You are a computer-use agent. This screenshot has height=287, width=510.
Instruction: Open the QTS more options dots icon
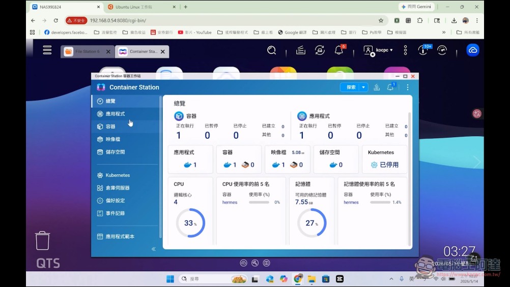(405, 50)
